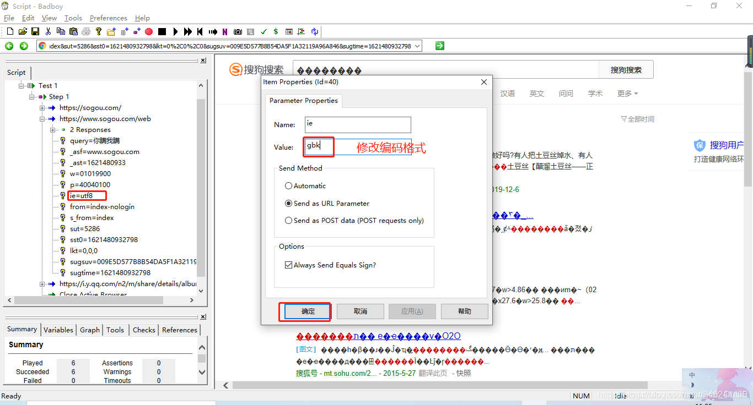Click the green browser Back arrow
This screenshot has height=405, width=753.
9,46
